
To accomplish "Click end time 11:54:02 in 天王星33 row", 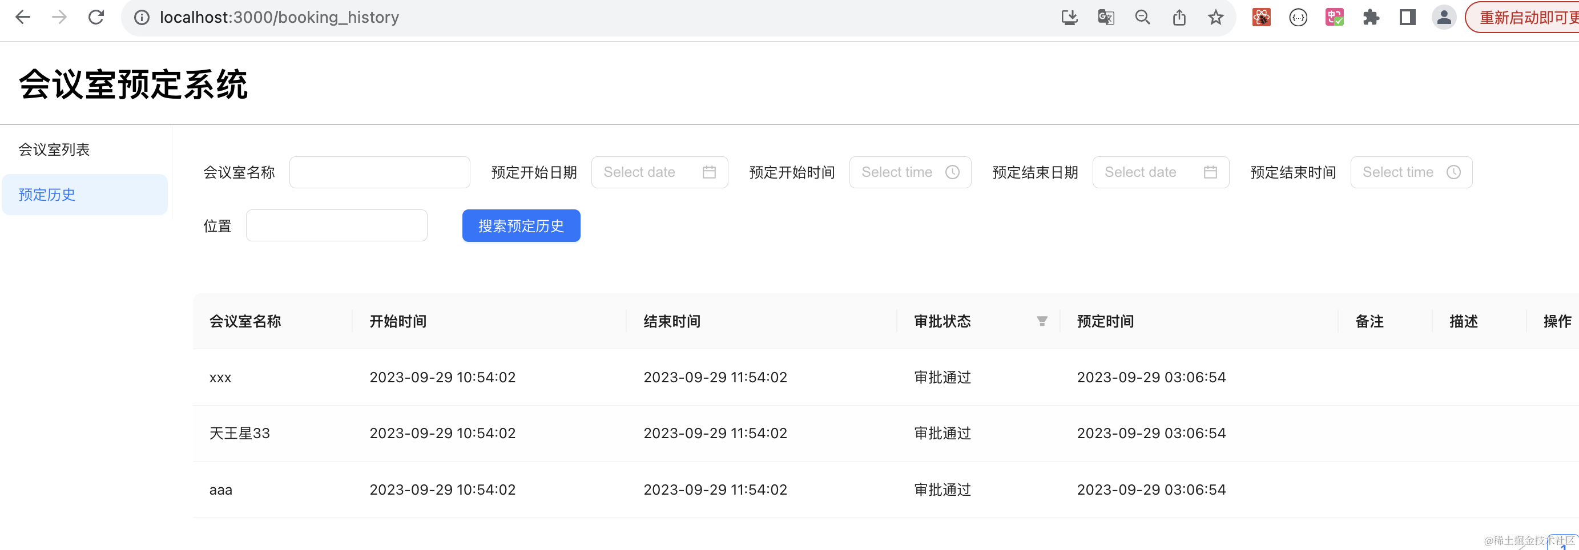I will (715, 433).
